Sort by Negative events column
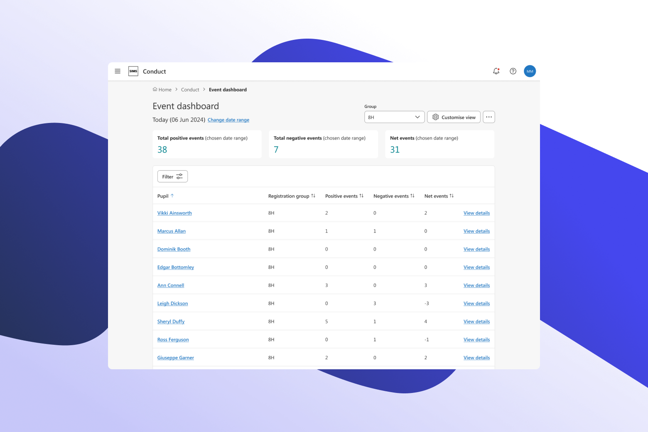The image size is (648, 432). pos(412,196)
